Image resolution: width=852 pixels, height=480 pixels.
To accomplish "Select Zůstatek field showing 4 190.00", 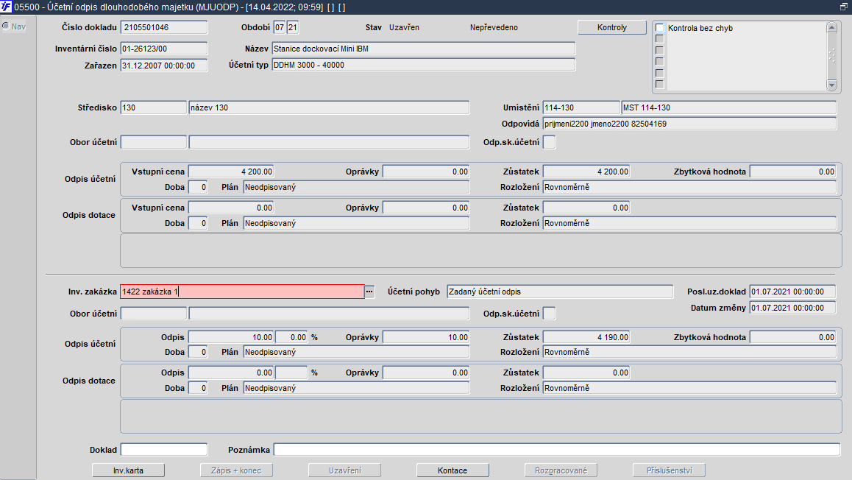I will coord(586,337).
